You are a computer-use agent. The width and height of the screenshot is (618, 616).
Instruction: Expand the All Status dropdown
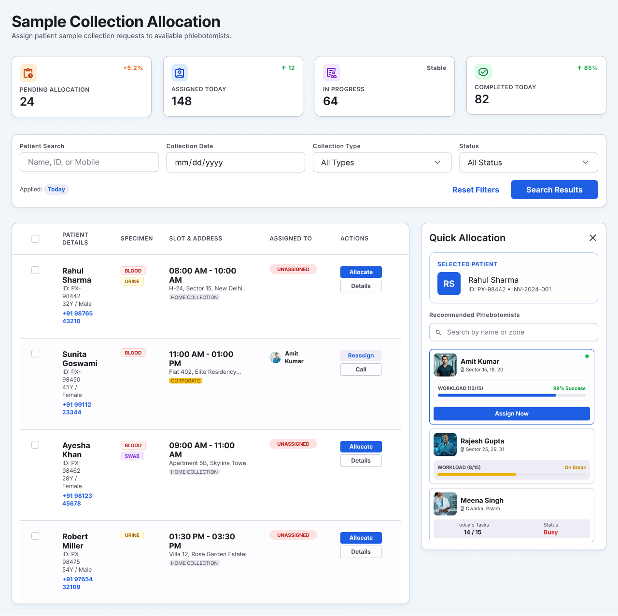tap(529, 163)
